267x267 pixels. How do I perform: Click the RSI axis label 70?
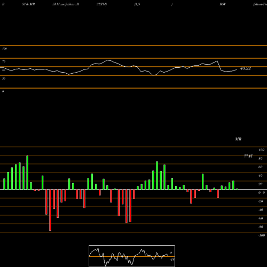coord(4,61)
